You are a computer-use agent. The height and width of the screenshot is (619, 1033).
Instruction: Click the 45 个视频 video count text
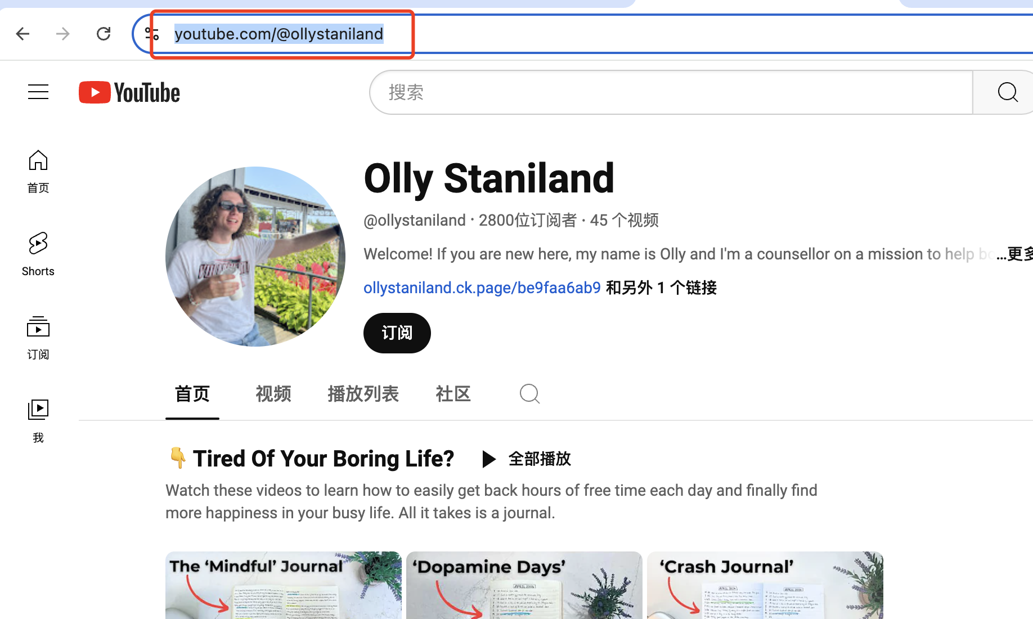click(624, 220)
